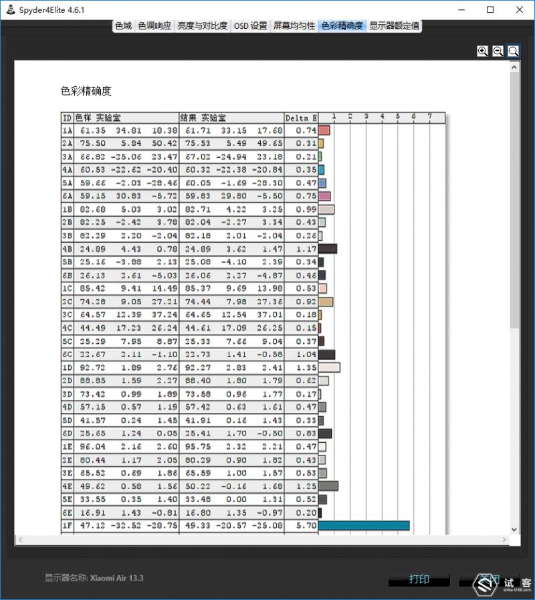Click the vertical scrollbar thumb
This screenshot has width=535, height=600.
(x=514, y=200)
